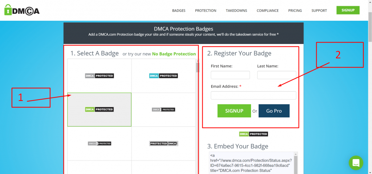Viewport: 372px width, 174px height.
Task: Open the TAKEDOWNS menu
Action: tap(236, 11)
